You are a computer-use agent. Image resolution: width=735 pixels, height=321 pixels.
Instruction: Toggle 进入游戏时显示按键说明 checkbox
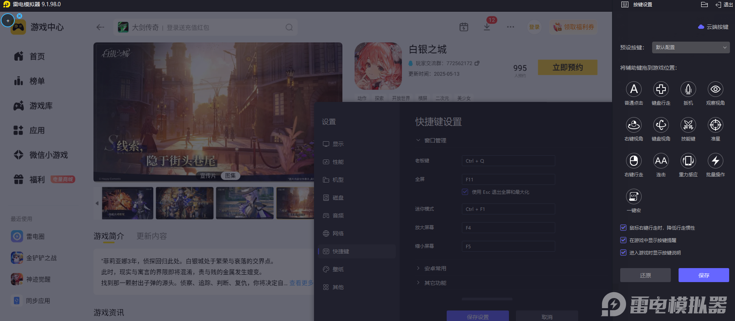coord(623,253)
